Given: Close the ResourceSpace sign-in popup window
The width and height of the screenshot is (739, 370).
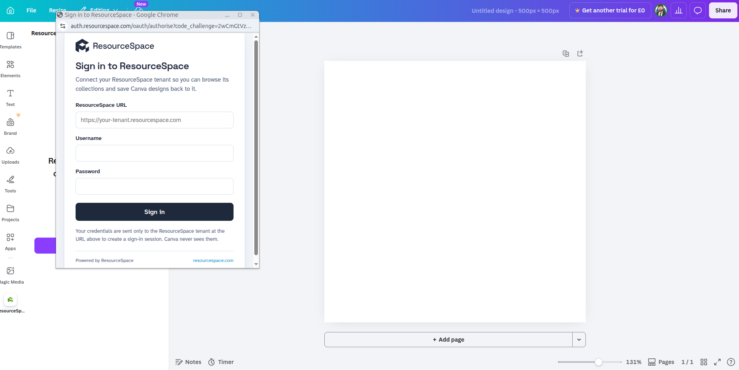Looking at the screenshot, I should click(x=253, y=15).
